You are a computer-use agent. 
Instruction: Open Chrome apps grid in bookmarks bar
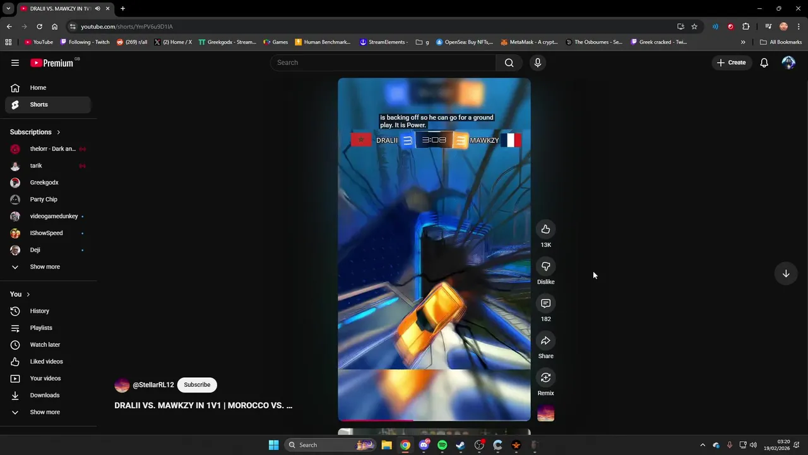[x=8, y=42]
